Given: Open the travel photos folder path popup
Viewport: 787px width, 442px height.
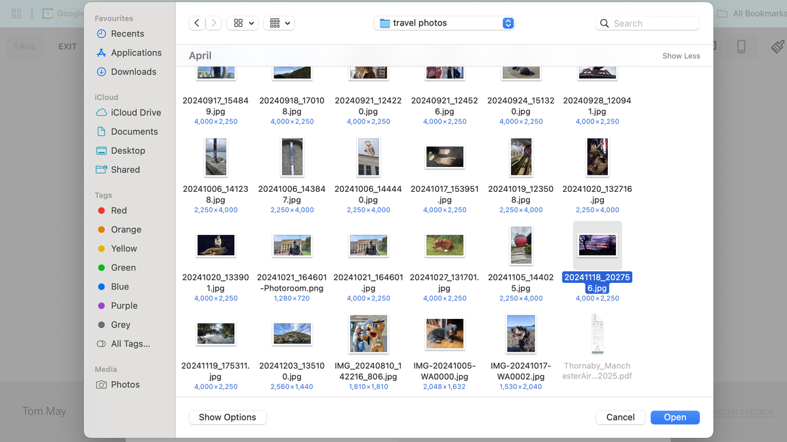Looking at the screenshot, I should click(445, 23).
